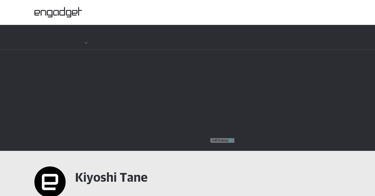
Task: Click the empty dark navigation bar
Action: point(187,37)
